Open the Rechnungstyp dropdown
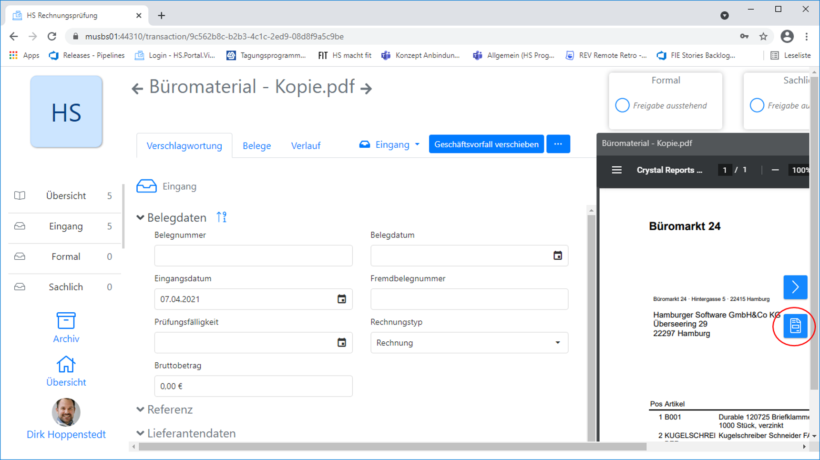820x460 pixels. (x=469, y=343)
